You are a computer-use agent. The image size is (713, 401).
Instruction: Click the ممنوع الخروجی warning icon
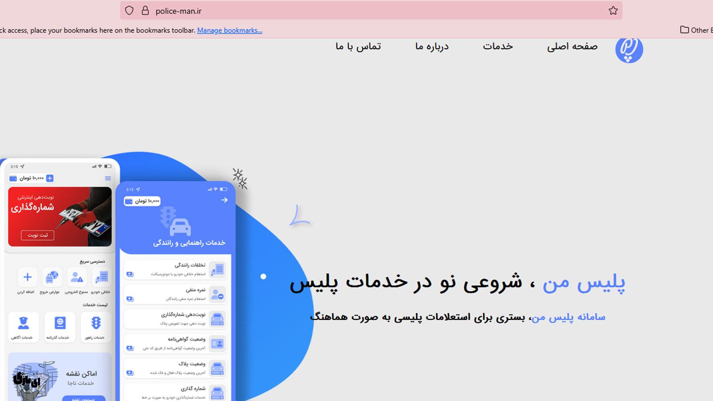[x=77, y=277]
